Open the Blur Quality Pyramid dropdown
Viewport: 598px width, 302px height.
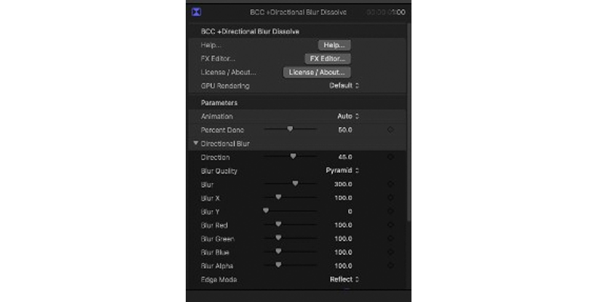point(343,171)
